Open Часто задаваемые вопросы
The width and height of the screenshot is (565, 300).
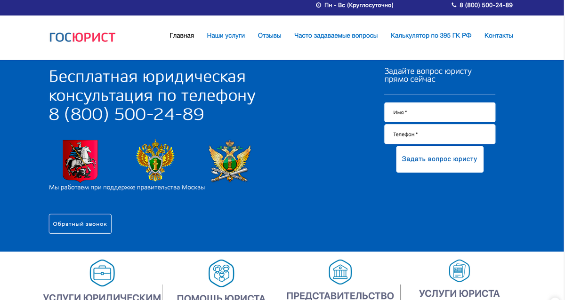pos(336,35)
